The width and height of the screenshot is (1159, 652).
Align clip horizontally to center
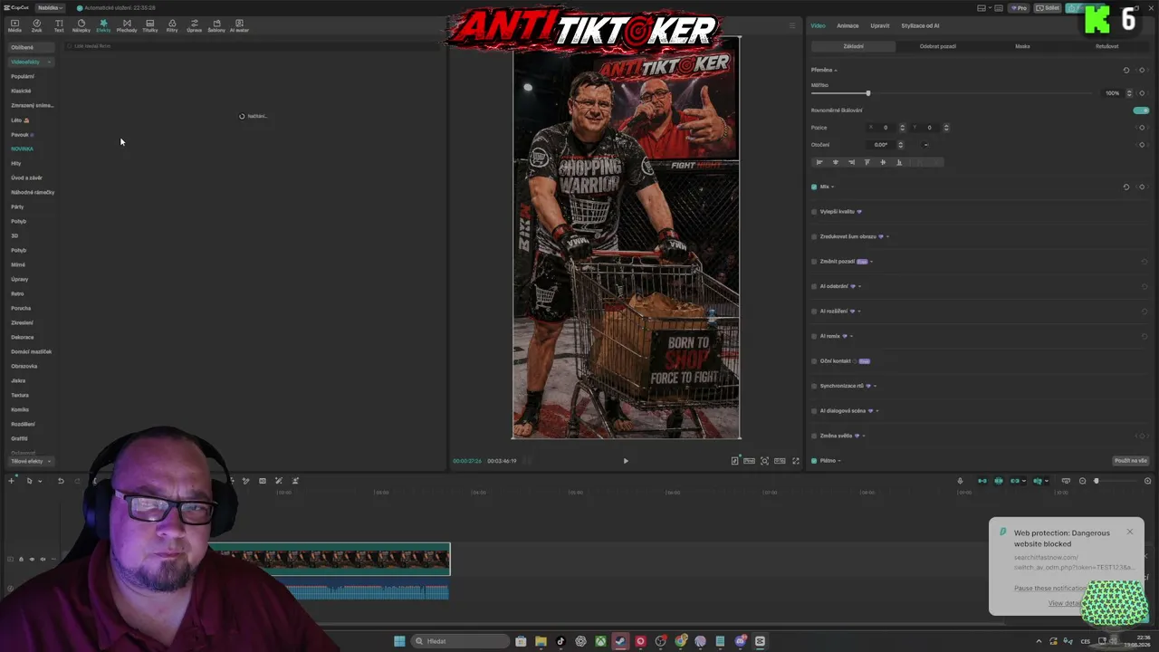coord(836,162)
